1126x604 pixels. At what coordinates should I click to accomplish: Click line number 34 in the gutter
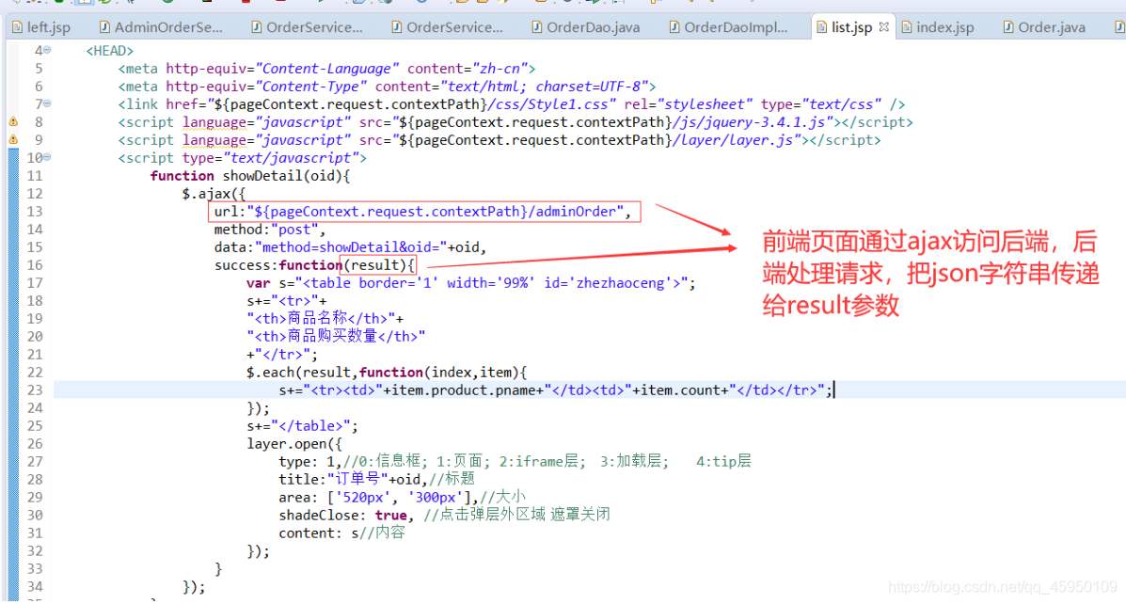pos(35,586)
